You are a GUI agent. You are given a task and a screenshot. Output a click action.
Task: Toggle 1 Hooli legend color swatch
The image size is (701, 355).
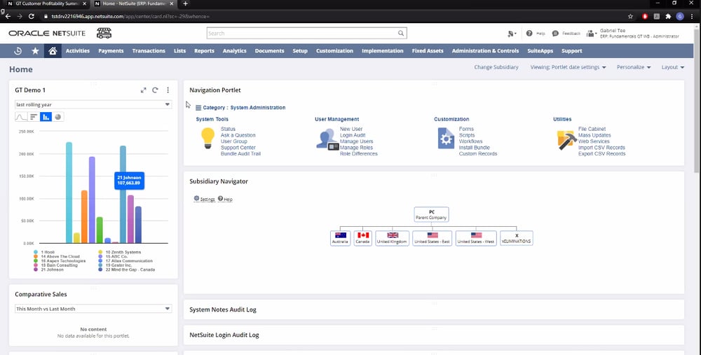(36, 252)
